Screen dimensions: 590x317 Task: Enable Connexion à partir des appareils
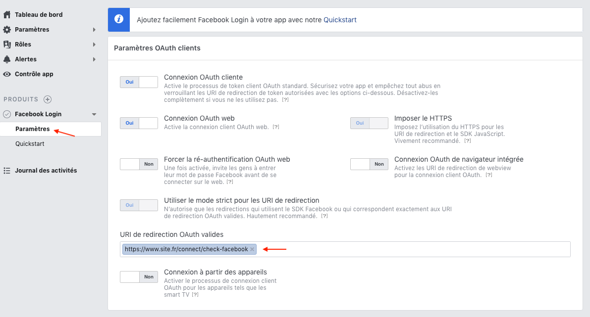pos(139,277)
